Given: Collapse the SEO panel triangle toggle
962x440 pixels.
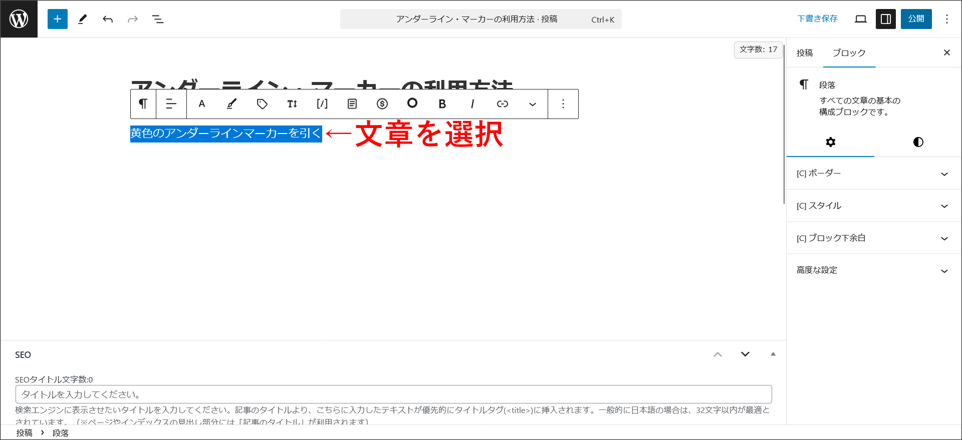Looking at the screenshot, I should coord(773,354).
